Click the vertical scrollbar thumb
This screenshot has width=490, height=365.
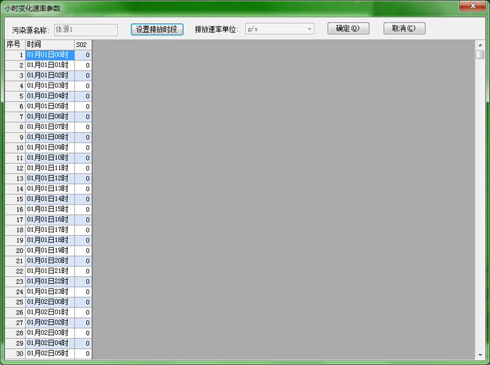click(x=480, y=55)
